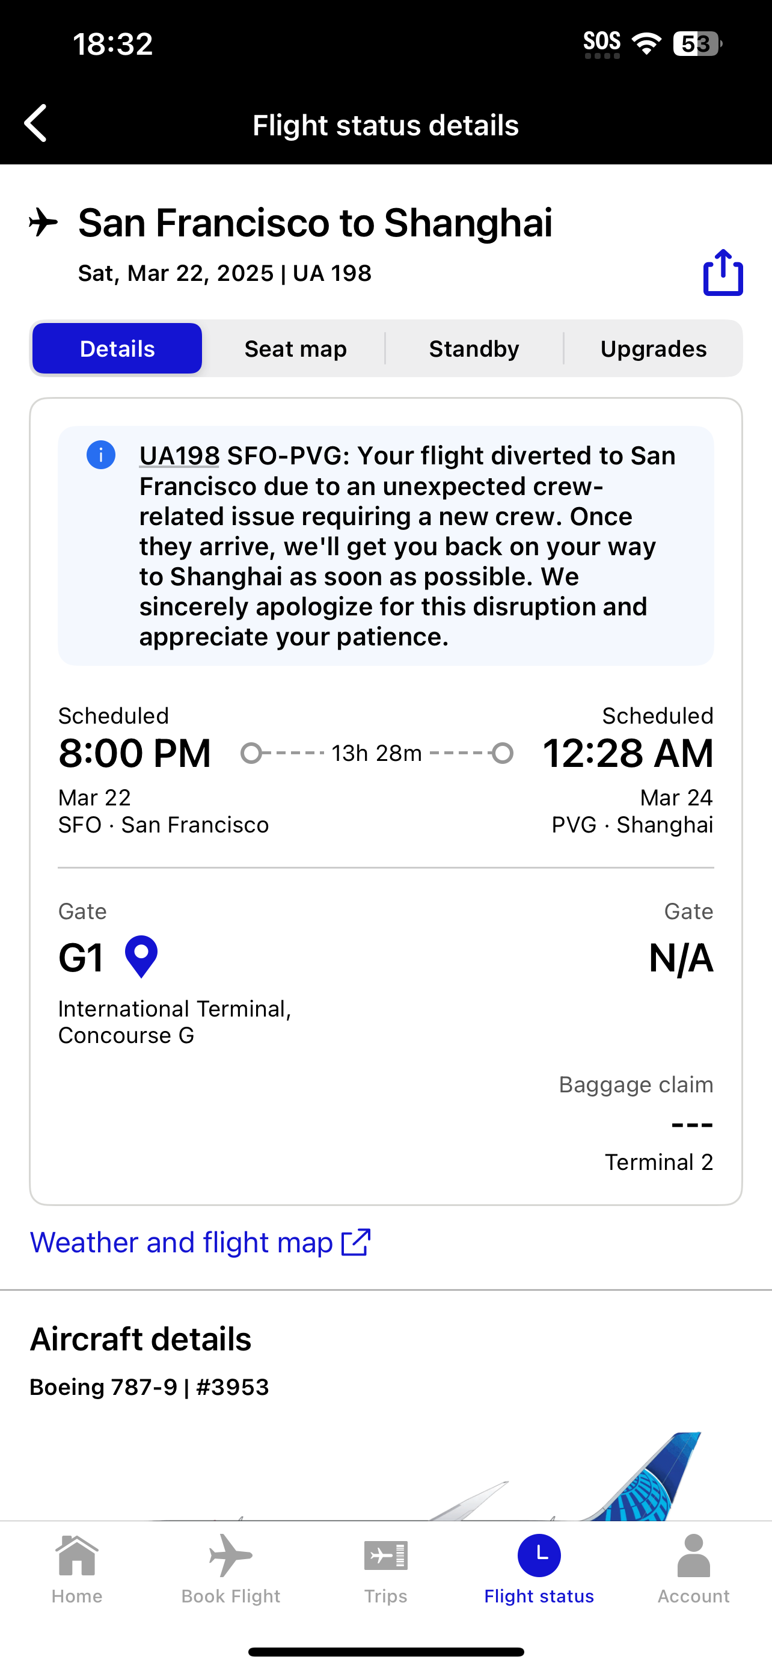The image size is (772, 1671).
Task: Switch to the Upgrades tab
Action: pyautogui.click(x=654, y=349)
